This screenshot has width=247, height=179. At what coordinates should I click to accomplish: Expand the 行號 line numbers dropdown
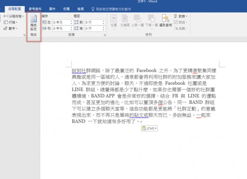click(11, 22)
